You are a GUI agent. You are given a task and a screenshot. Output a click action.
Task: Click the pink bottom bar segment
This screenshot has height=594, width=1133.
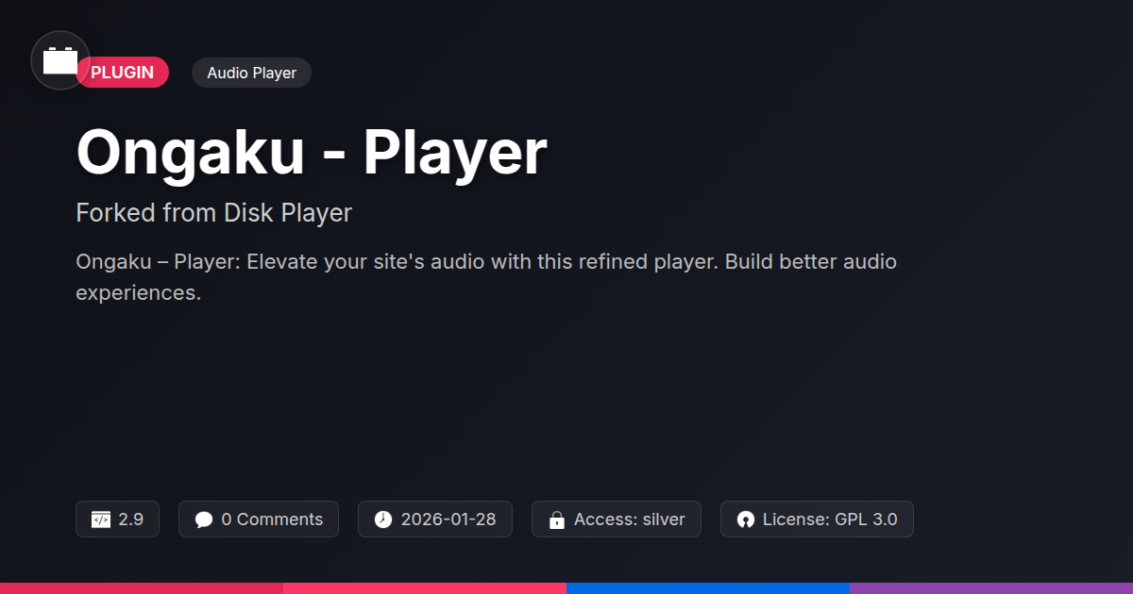(425, 588)
